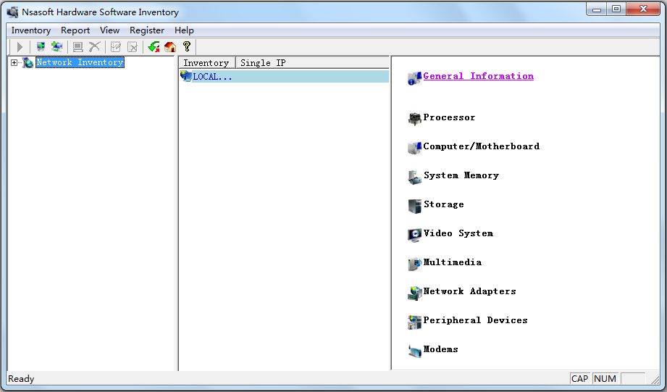
Task: Close the Nsasoft Hardware Software Inventory window
Action: click(x=643, y=9)
